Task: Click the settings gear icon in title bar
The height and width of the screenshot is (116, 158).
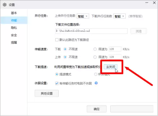Action: tap(4, 5)
